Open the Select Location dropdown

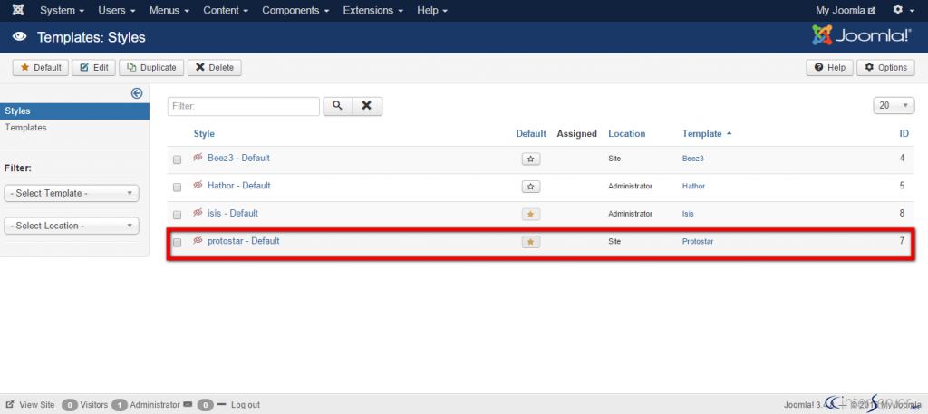pos(72,226)
